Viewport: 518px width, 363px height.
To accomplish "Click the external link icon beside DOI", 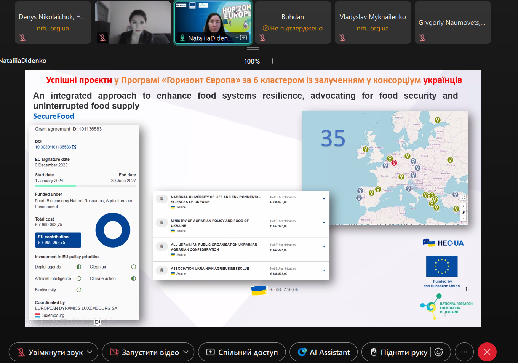I will tap(74, 147).
